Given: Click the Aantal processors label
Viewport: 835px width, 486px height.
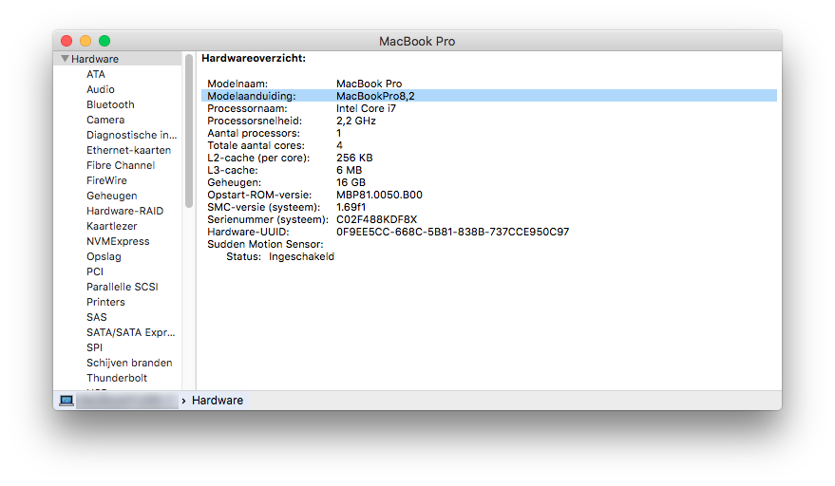Looking at the screenshot, I should pyautogui.click(x=254, y=133).
